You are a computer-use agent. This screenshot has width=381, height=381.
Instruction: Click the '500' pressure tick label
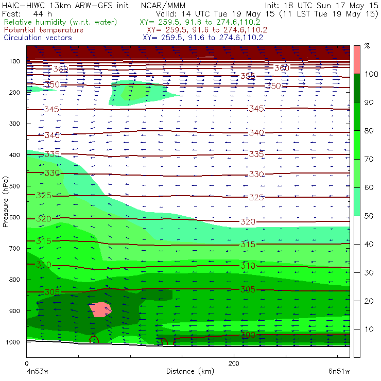(x=14, y=186)
